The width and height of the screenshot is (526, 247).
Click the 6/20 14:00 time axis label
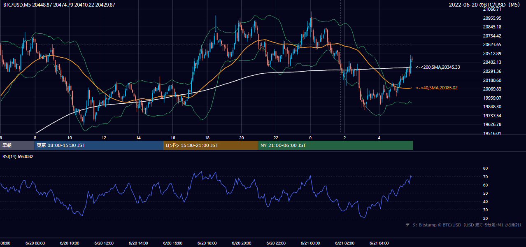[x=139, y=243]
